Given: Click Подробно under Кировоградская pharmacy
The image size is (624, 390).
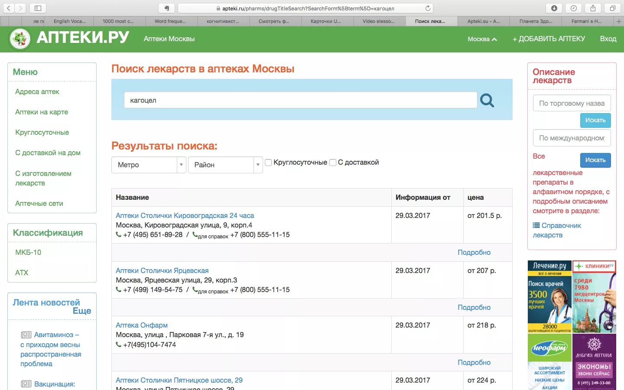Looking at the screenshot, I should 474,252.
